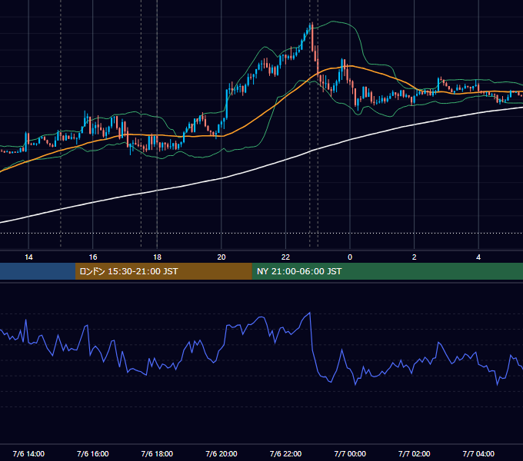Image resolution: width=523 pixels, height=461 pixels.
Task: Click the 2 hour label on price chart axis
Action: coord(415,257)
